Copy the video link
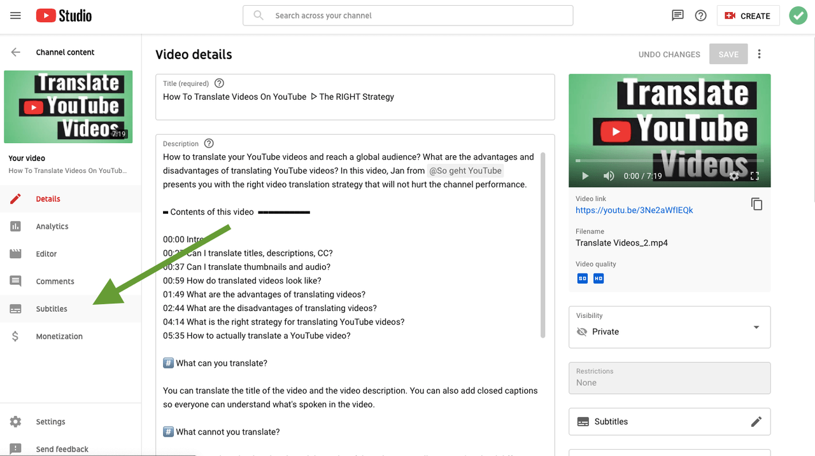This screenshot has height=456, width=815. [756, 204]
